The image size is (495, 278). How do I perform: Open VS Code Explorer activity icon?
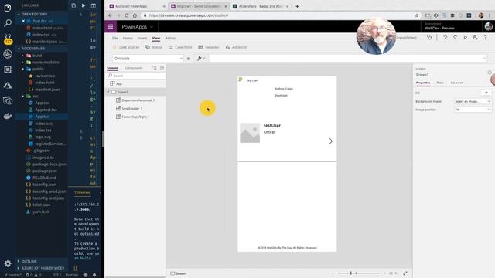8,8
